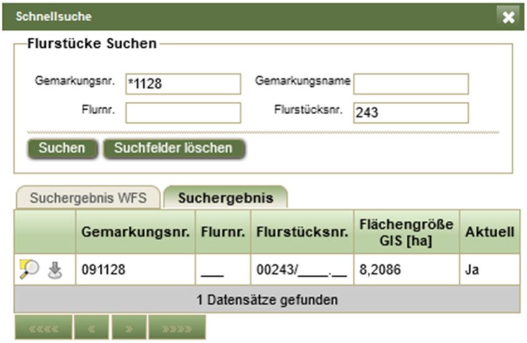
Task: Go to the next results page
Action: [x=129, y=327]
